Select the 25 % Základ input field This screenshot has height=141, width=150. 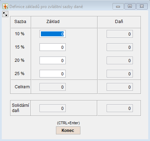pos(52,74)
